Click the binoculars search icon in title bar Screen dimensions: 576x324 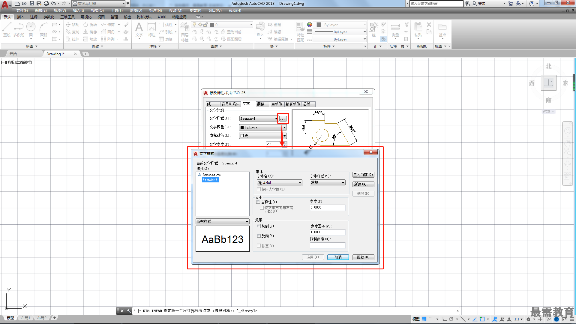(x=467, y=4)
